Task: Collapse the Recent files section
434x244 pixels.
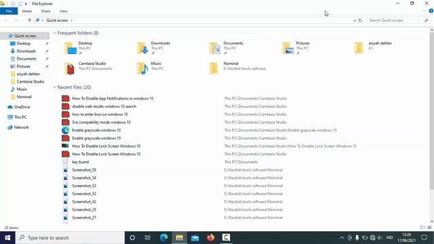Action: tap(54, 87)
